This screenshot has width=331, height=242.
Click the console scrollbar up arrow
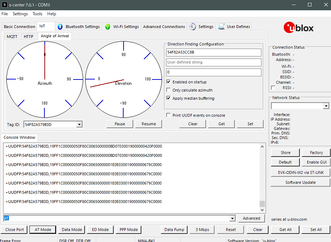pos(262,147)
